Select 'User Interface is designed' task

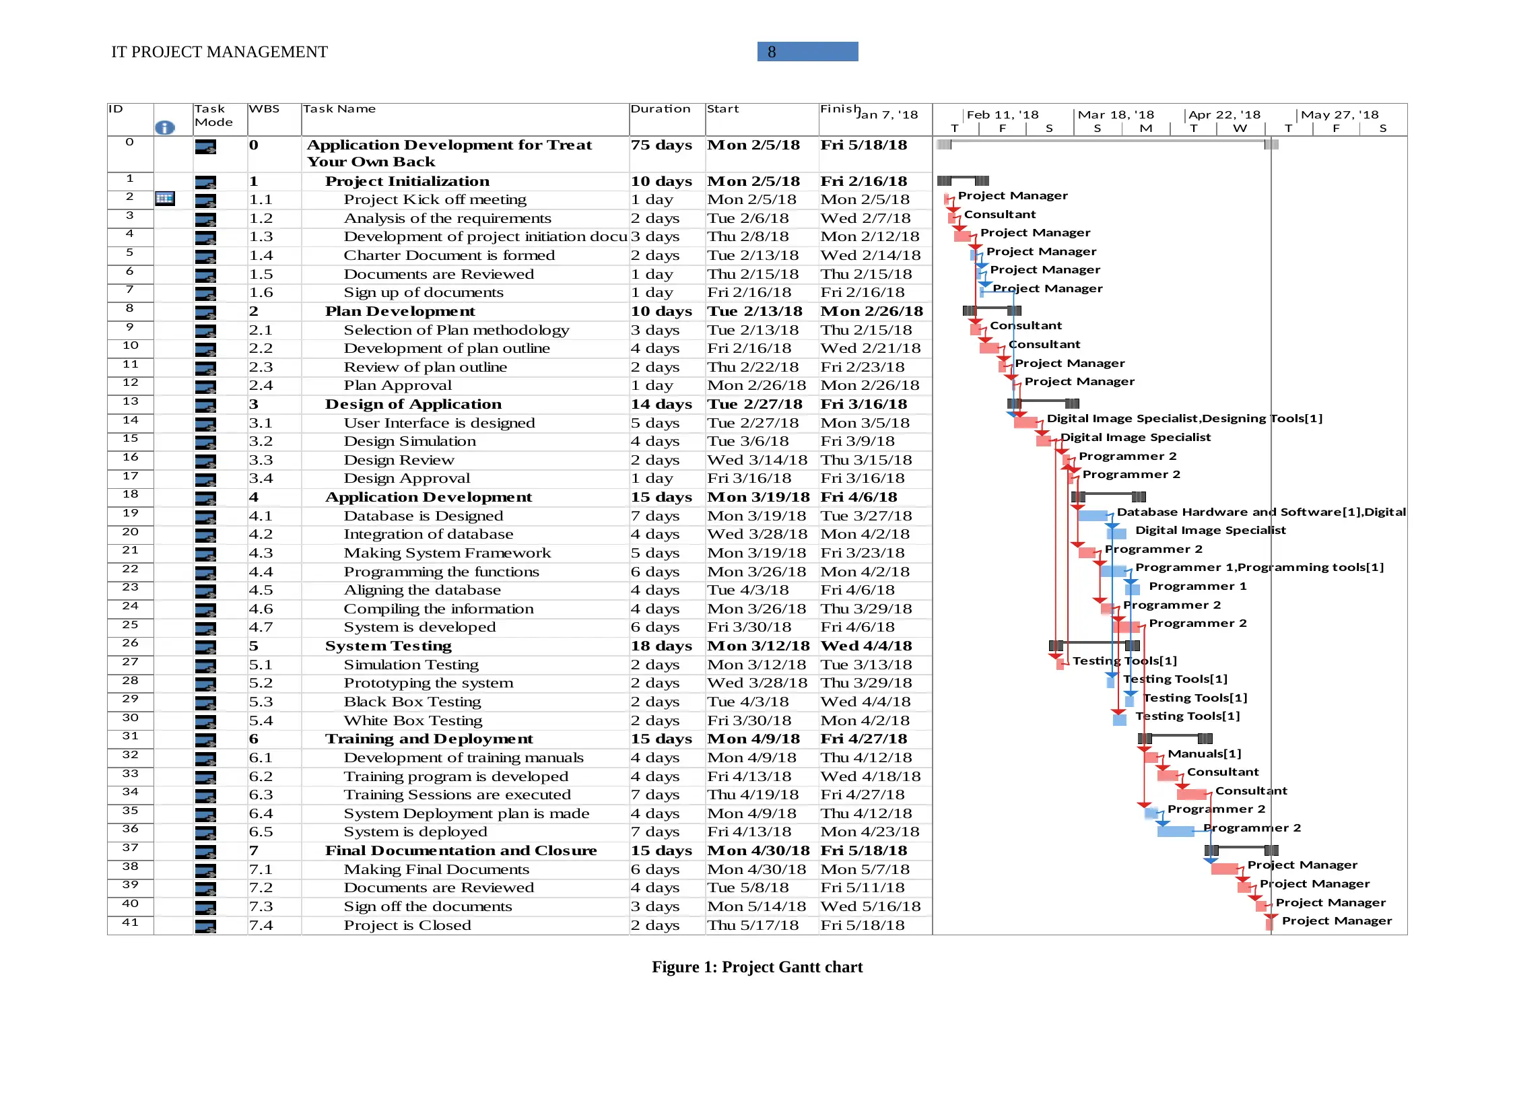pos(439,423)
